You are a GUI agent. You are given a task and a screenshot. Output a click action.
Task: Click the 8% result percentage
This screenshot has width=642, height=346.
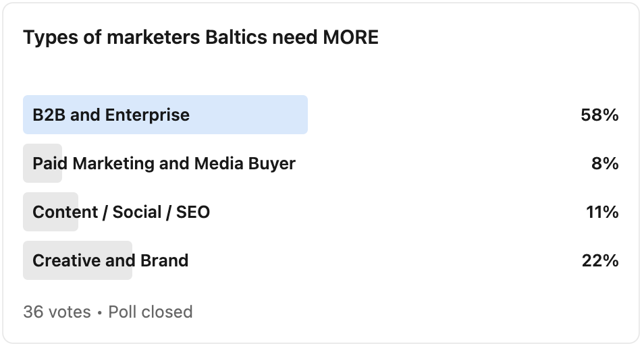605,163
